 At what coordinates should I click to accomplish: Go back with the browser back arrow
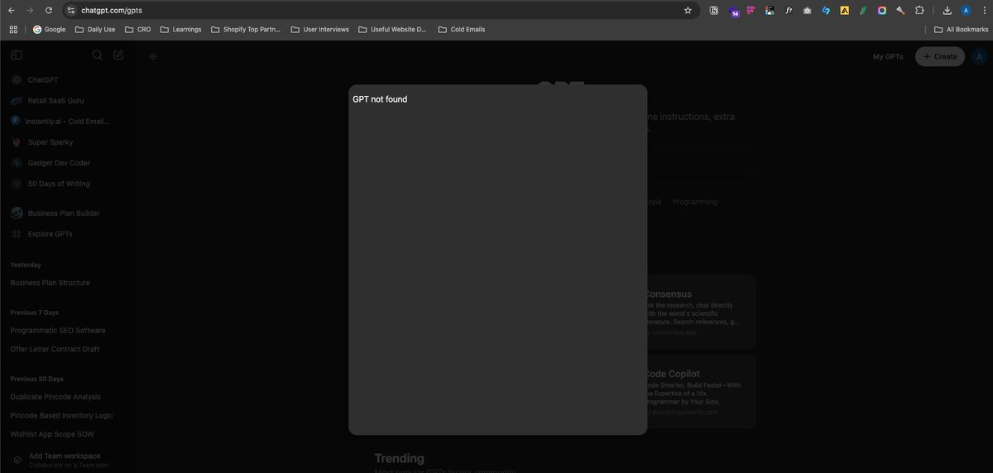[x=11, y=11]
